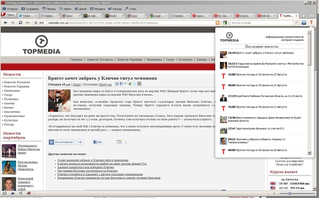Go back with the back arrow
This screenshot has width=319, height=198.
click(x=6, y=23)
